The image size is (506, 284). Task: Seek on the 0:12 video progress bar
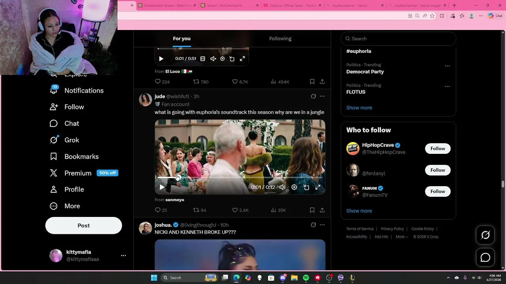[x=240, y=178]
